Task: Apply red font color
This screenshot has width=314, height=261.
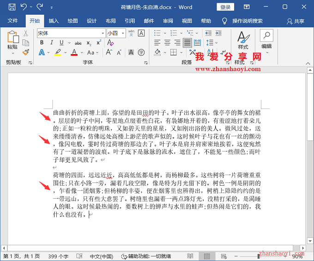Action: click(x=74, y=53)
